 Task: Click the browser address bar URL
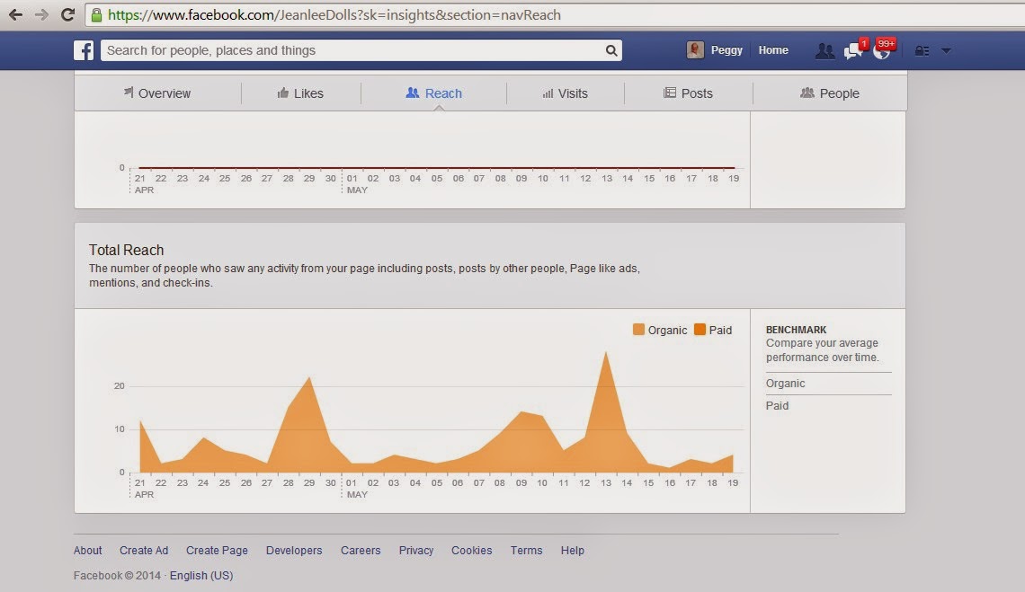(334, 15)
